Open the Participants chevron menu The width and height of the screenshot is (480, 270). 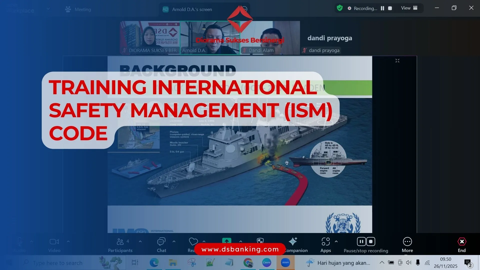[x=140, y=241]
